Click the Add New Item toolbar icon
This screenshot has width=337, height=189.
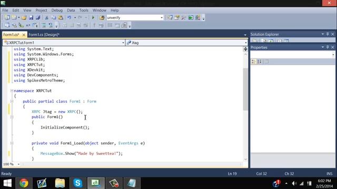coord(14,17)
